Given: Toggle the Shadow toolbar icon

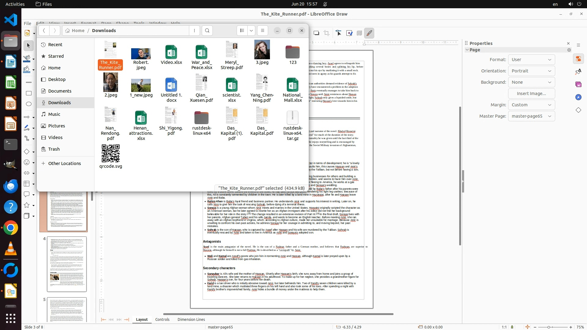Looking at the screenshot, I should [x=316, y=33].
